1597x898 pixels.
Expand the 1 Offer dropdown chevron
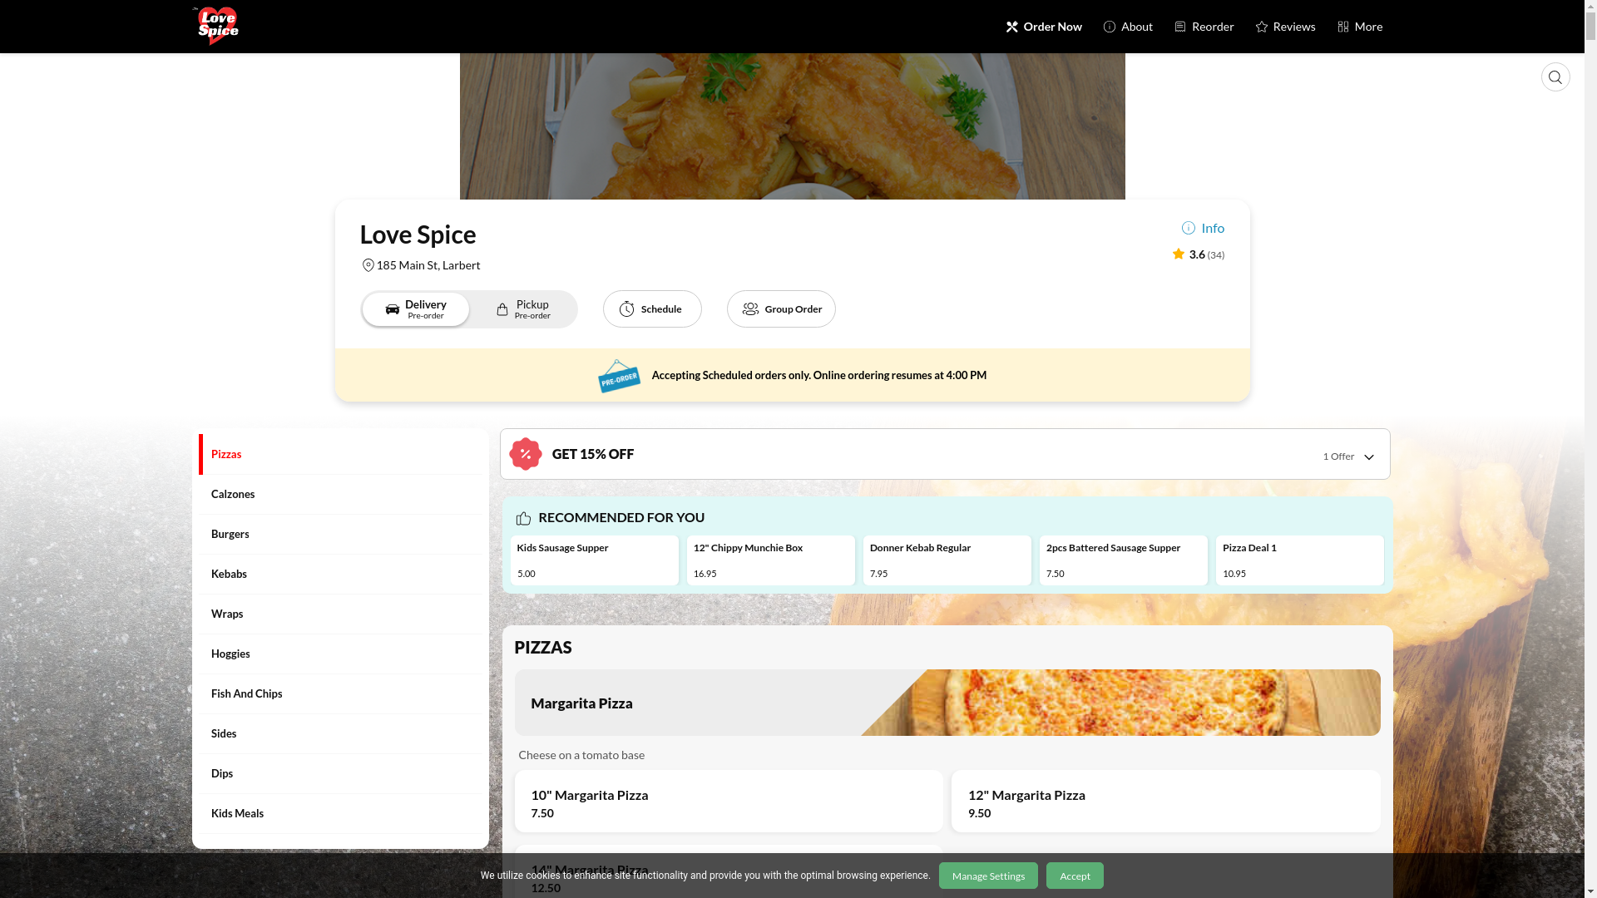[1369, 457]
